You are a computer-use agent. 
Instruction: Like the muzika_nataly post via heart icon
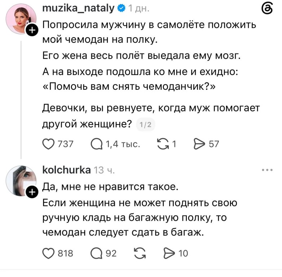[48, 144]
